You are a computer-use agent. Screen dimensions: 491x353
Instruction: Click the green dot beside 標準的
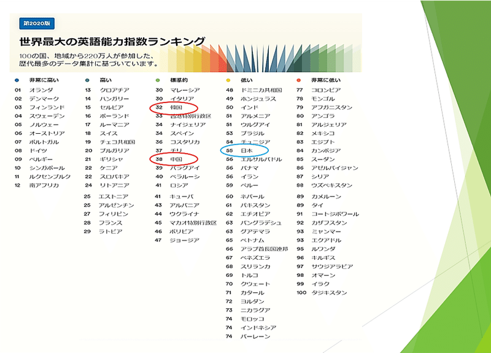pyautogui.click(x=158, y=80)
